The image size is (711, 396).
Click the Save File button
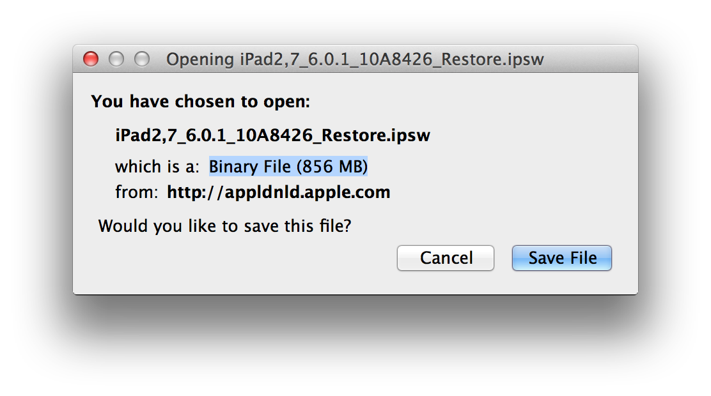pyautogui.click(x=562, y=258)
